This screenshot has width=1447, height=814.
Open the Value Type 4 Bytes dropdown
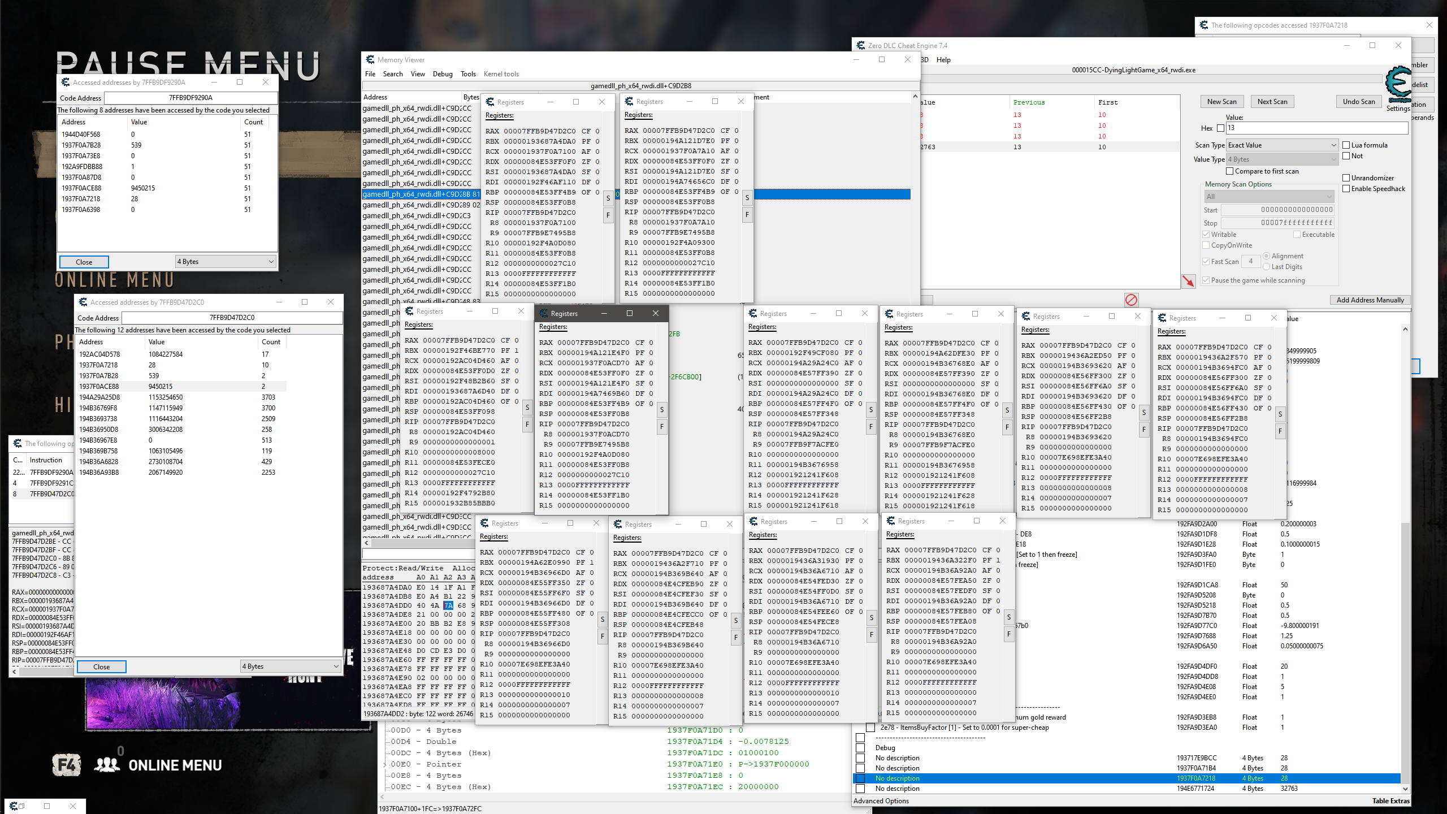point(1282,159)
